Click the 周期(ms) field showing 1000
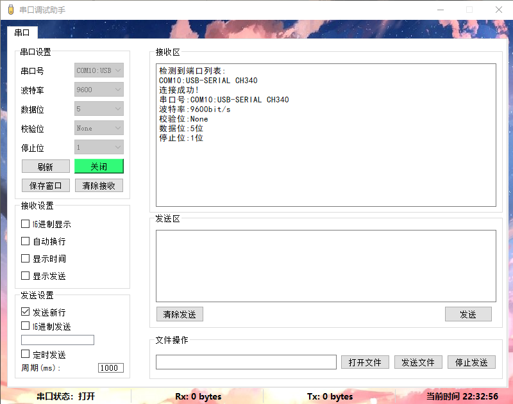Viewport: 513px width, 404px height. 110,368
